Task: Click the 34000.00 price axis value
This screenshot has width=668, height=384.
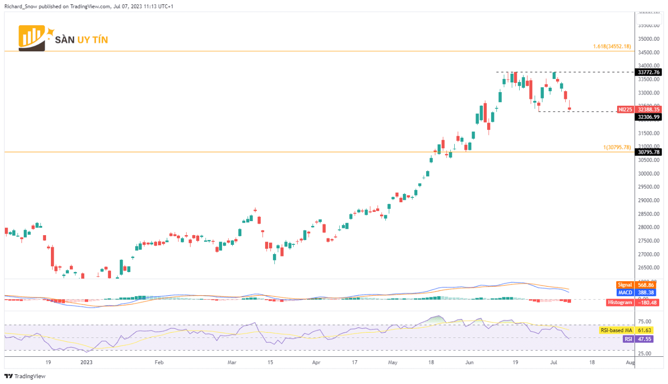Action: (649, 66)
